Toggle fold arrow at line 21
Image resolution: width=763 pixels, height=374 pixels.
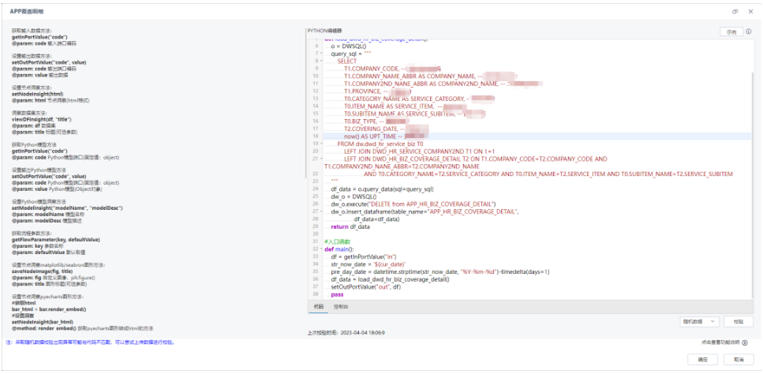click(x=322, y=159)
